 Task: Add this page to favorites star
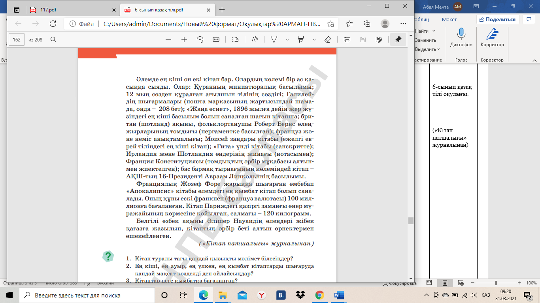coord(330,24)
